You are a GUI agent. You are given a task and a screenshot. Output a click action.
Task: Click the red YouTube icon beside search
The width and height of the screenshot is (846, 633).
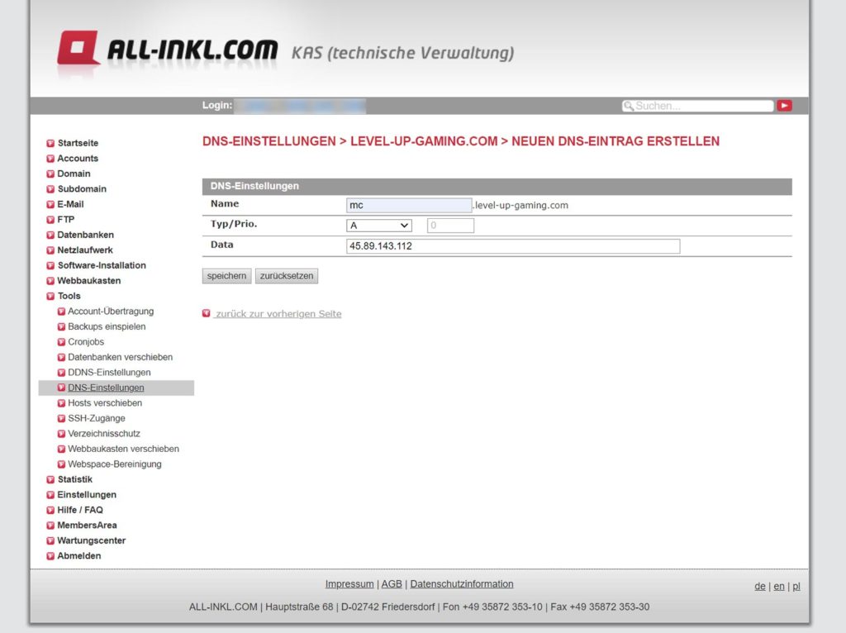pyautogui.click(x=784, y=106)
